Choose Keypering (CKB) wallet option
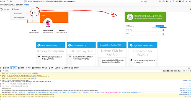 (19, 18)
